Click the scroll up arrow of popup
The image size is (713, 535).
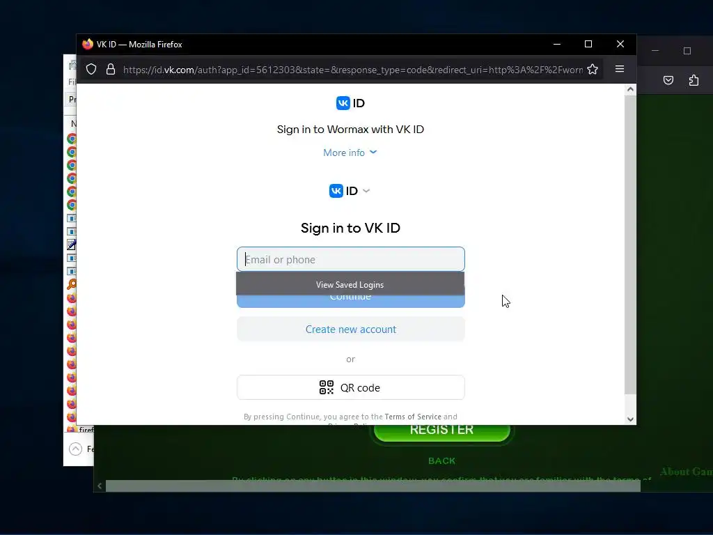pos(630,89)
